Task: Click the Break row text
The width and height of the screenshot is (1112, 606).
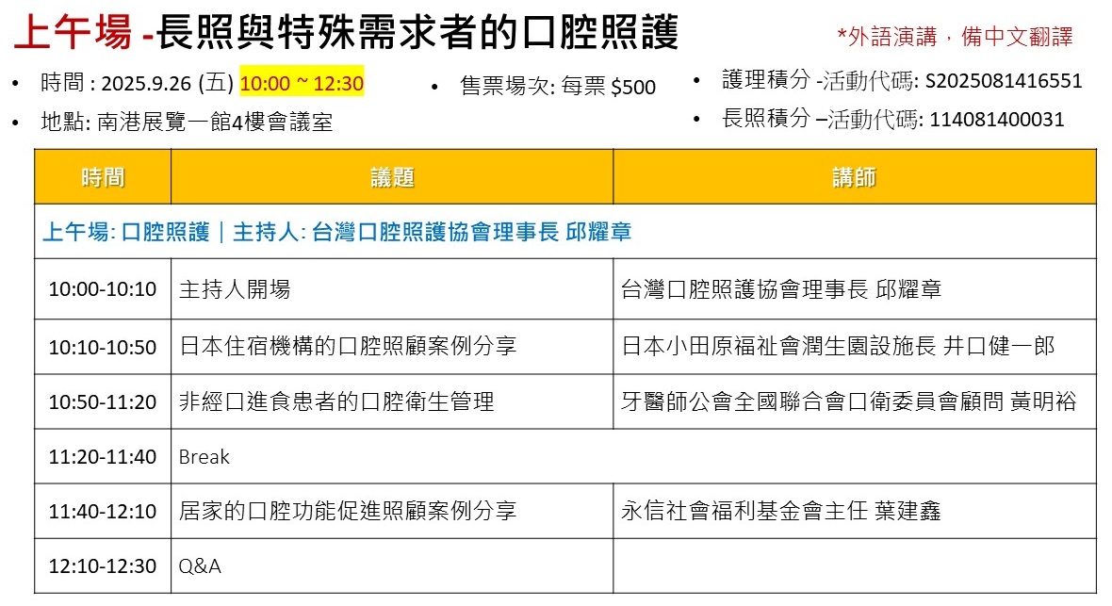Action: [204, 457]
